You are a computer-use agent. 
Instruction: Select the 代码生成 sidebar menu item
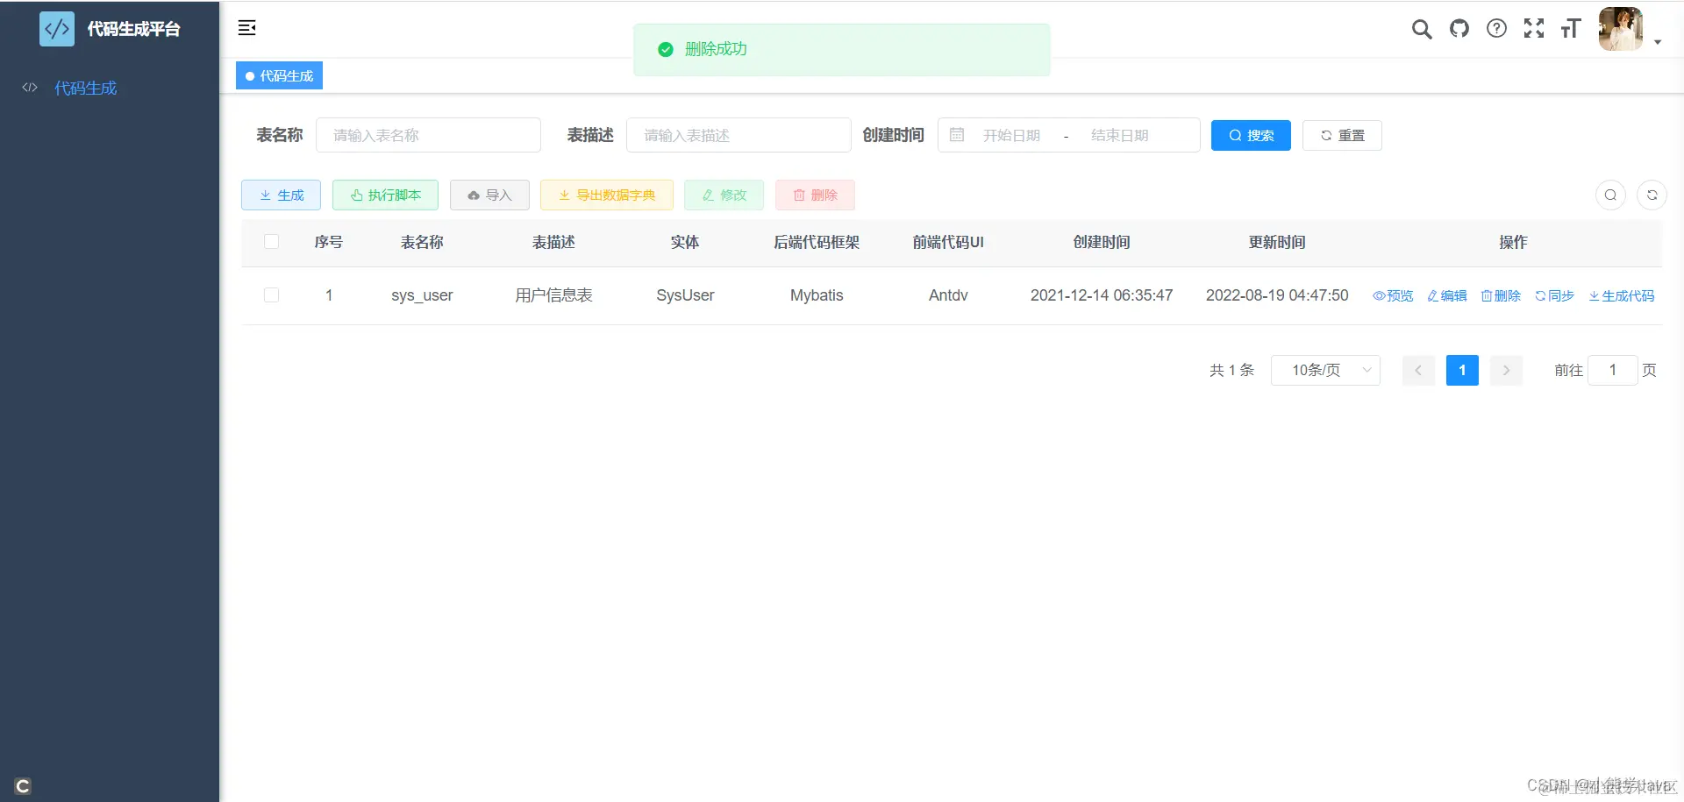85,88
